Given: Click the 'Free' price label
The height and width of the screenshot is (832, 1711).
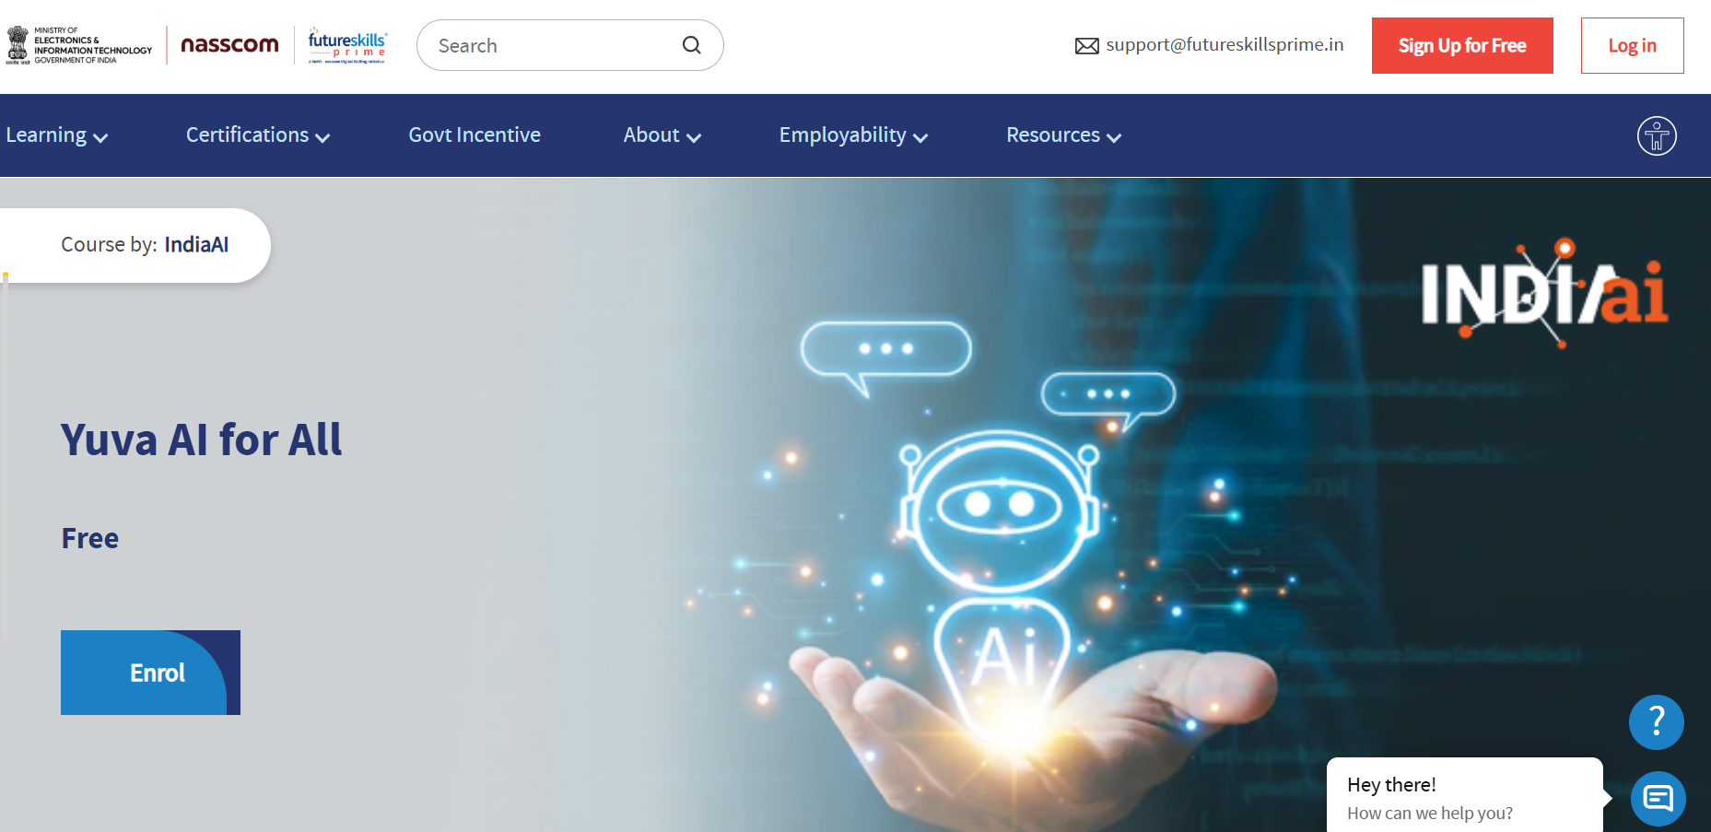Looking at the screenshot, I should 90,538.
